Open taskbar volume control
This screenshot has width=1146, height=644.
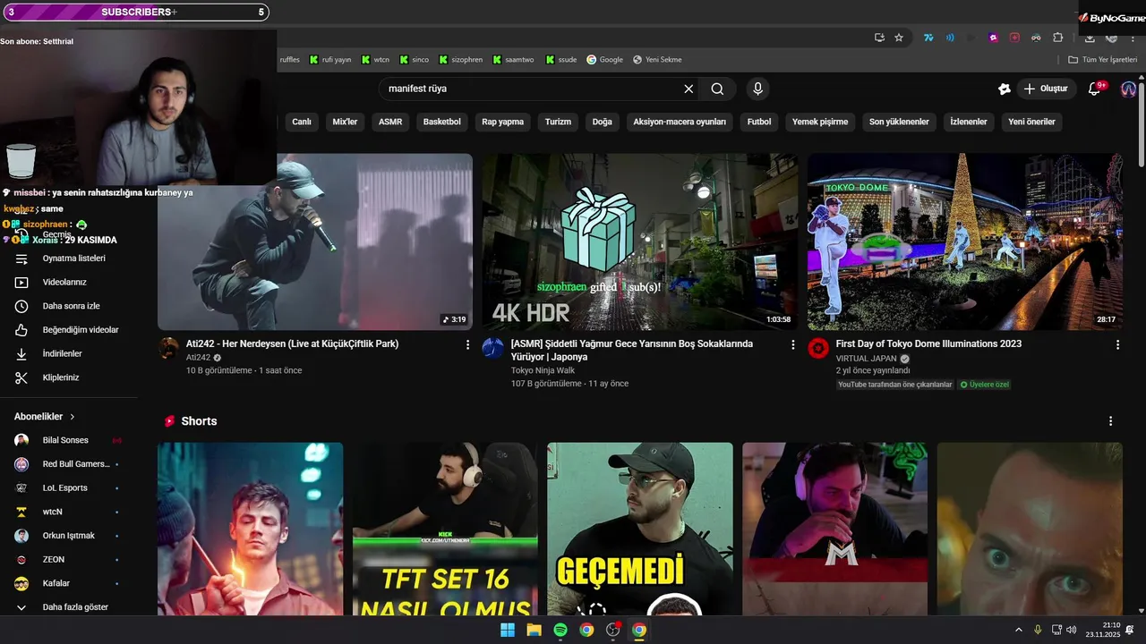pyautogui.click(x=1072, y=630)
